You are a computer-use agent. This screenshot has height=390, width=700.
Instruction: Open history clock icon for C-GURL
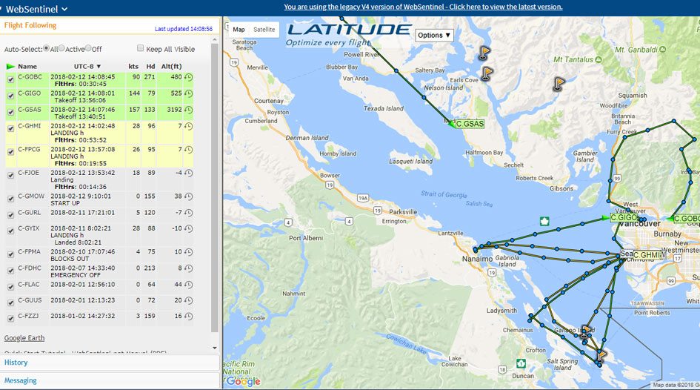(188, 213)
